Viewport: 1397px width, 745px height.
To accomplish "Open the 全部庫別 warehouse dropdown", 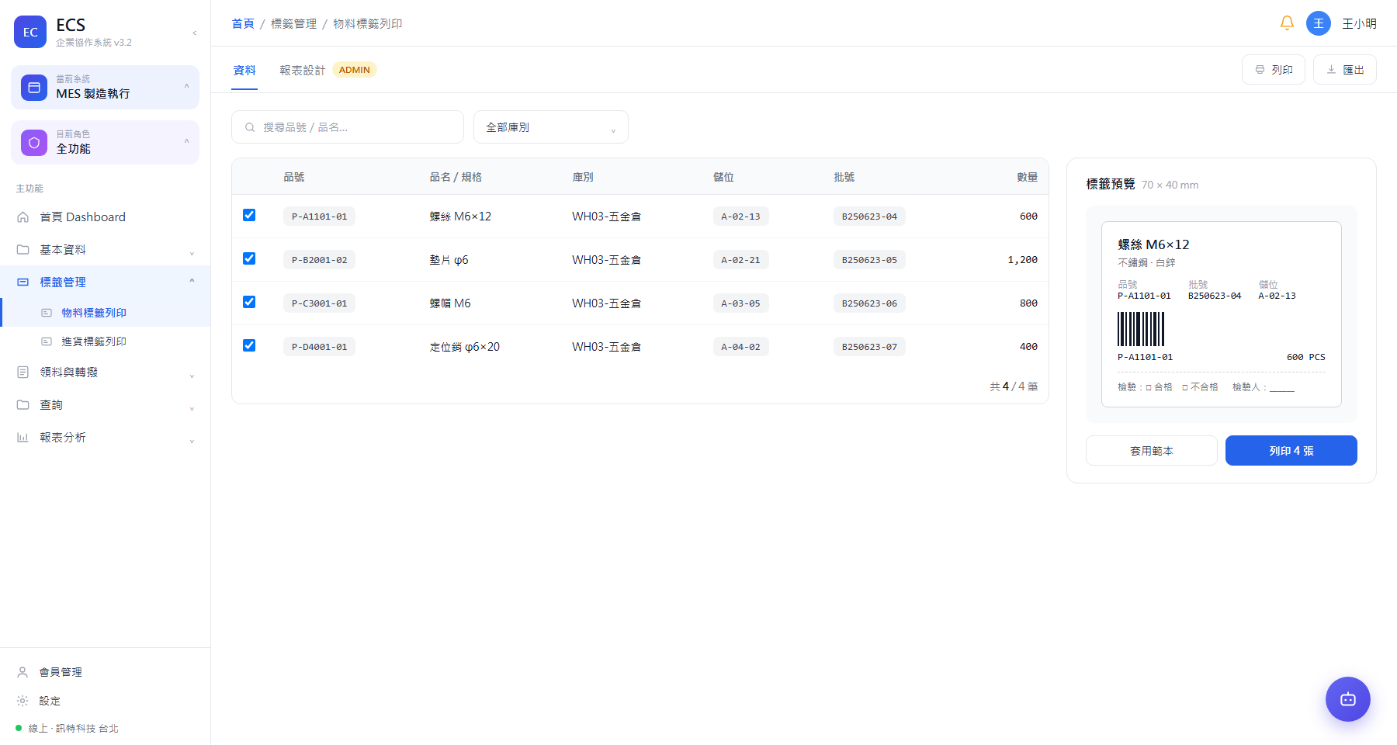I will coord(551,127).
